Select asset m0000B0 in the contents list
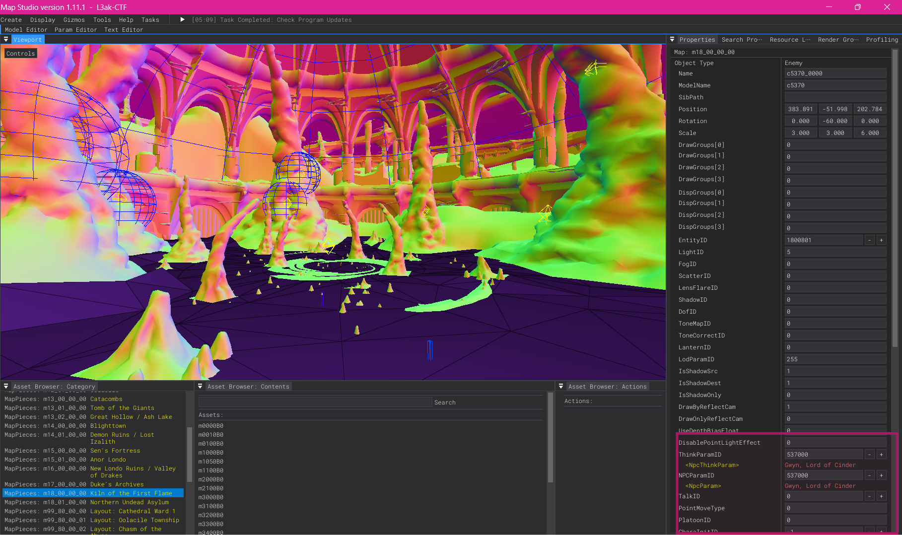902x535 pixels. pos(211,426)
